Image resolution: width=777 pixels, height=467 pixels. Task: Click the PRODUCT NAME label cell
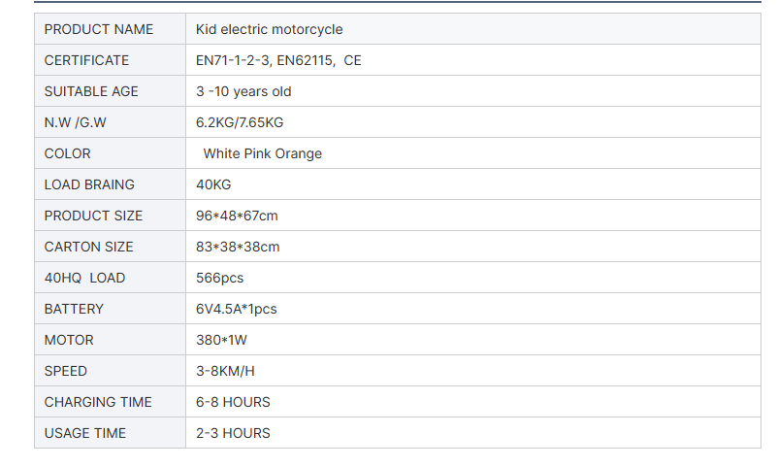click(99, 29)
